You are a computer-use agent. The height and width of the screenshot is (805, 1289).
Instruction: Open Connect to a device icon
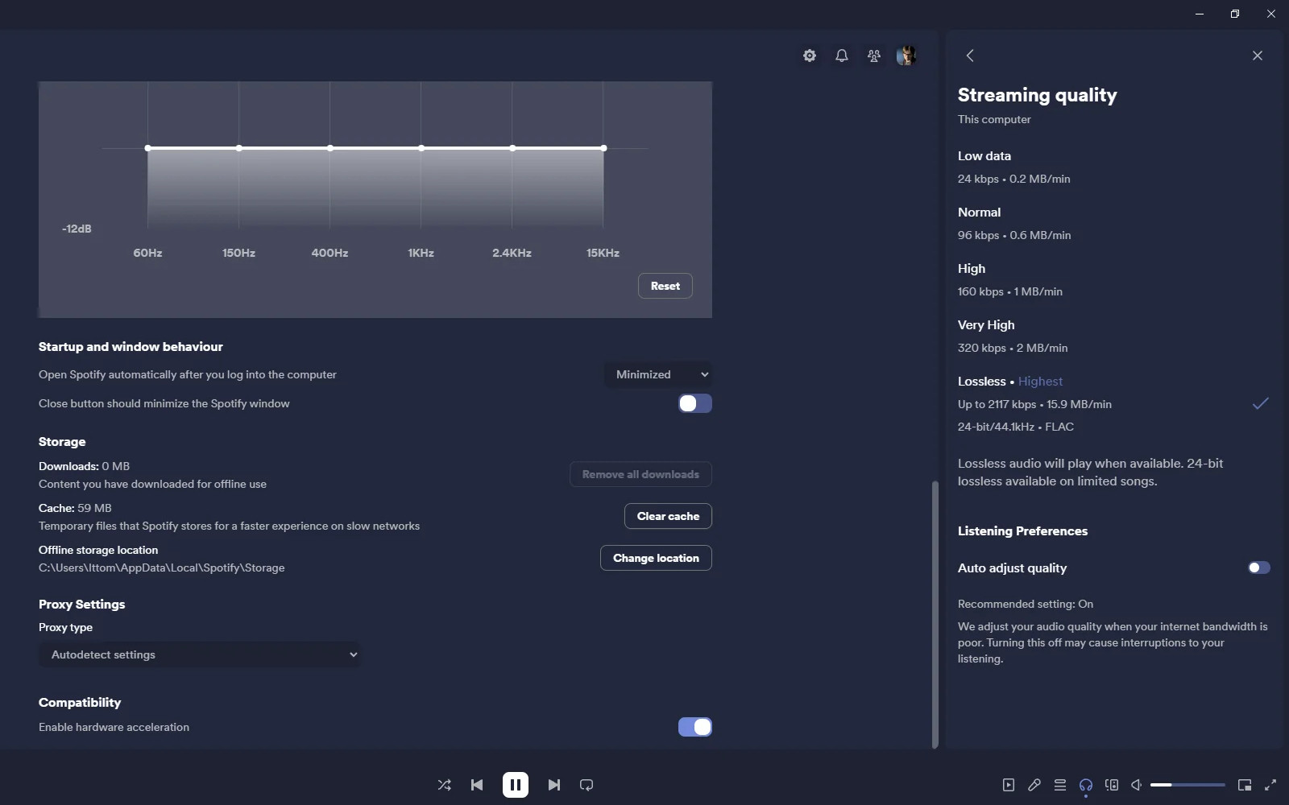1112,785
